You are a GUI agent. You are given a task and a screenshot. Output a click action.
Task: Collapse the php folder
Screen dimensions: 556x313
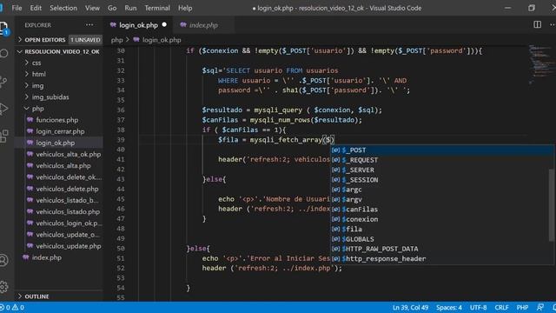(59, 109)
